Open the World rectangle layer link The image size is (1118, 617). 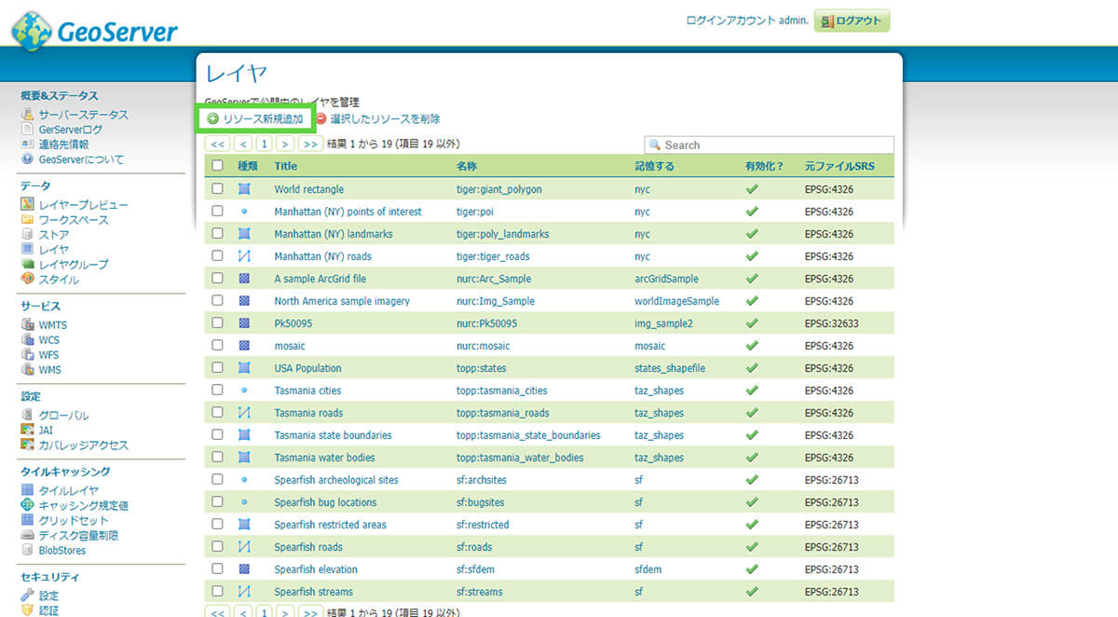tap(308, 189)
